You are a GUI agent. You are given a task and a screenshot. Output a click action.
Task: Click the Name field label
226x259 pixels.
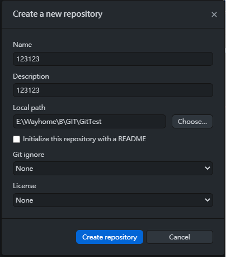pyautogui.click(x=22, y=45)
